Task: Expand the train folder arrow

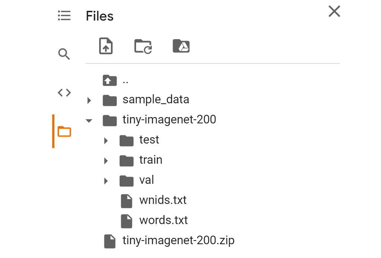Action: 106,161
